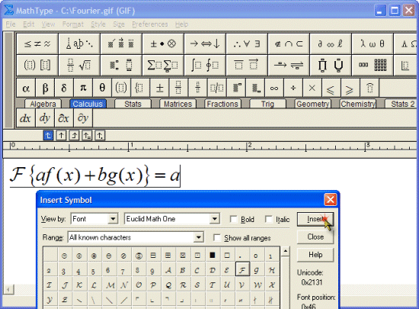Insert the pi symbol from toolbar
Image resolution: width=419 pixels, height=309 pixels.
point(83,88)
